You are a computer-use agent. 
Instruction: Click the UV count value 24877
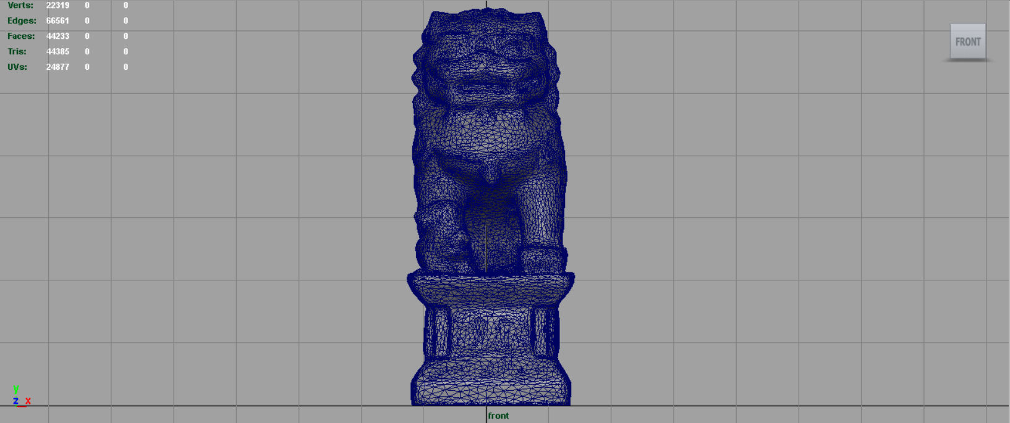[x=57, y=67]
